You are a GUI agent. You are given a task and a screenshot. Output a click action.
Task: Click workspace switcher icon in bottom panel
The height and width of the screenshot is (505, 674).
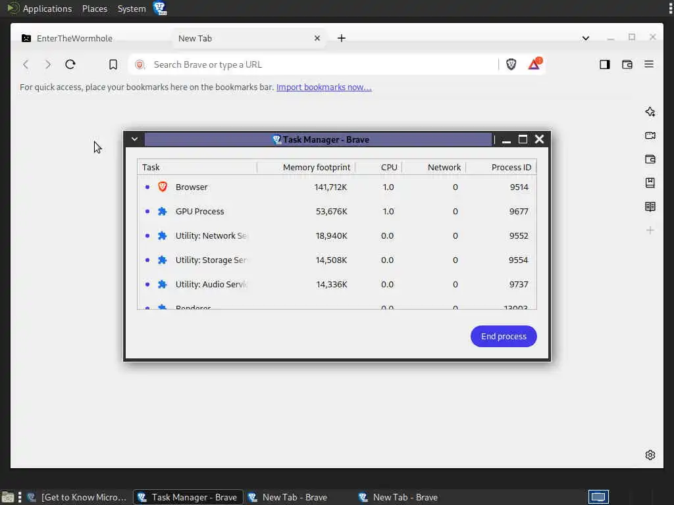(598, 497)
